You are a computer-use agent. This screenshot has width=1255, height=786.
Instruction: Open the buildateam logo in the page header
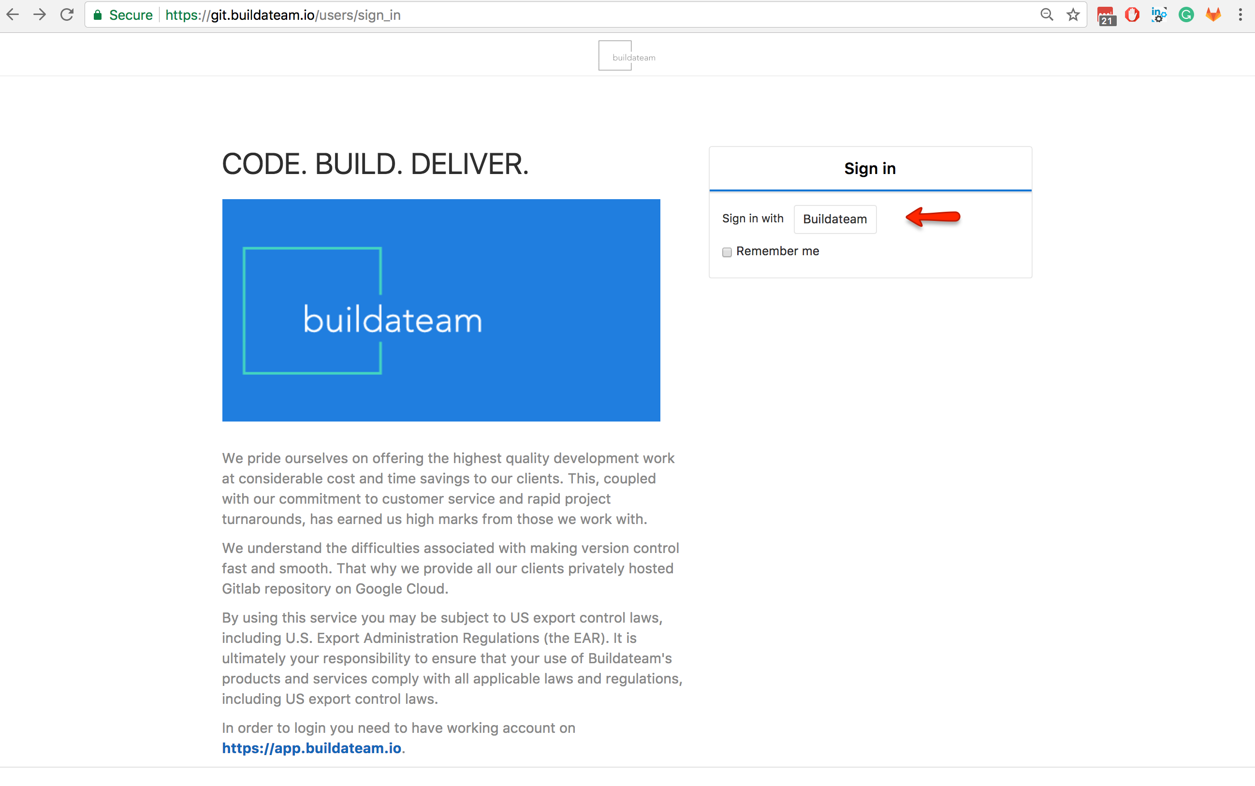[627, 56]
